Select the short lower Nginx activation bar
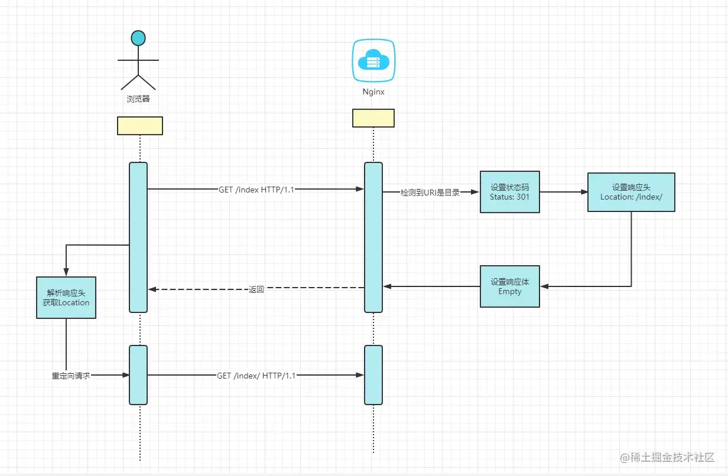This screenshot has width=728, height=476. click(373, 375)
